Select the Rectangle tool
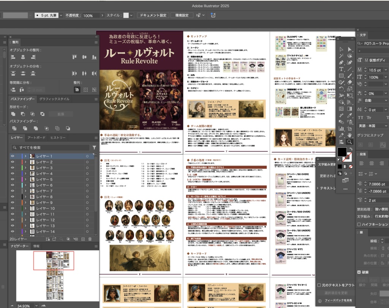This screenshot has width=389, height=308. pyautogui.click(x=342, y=75)
